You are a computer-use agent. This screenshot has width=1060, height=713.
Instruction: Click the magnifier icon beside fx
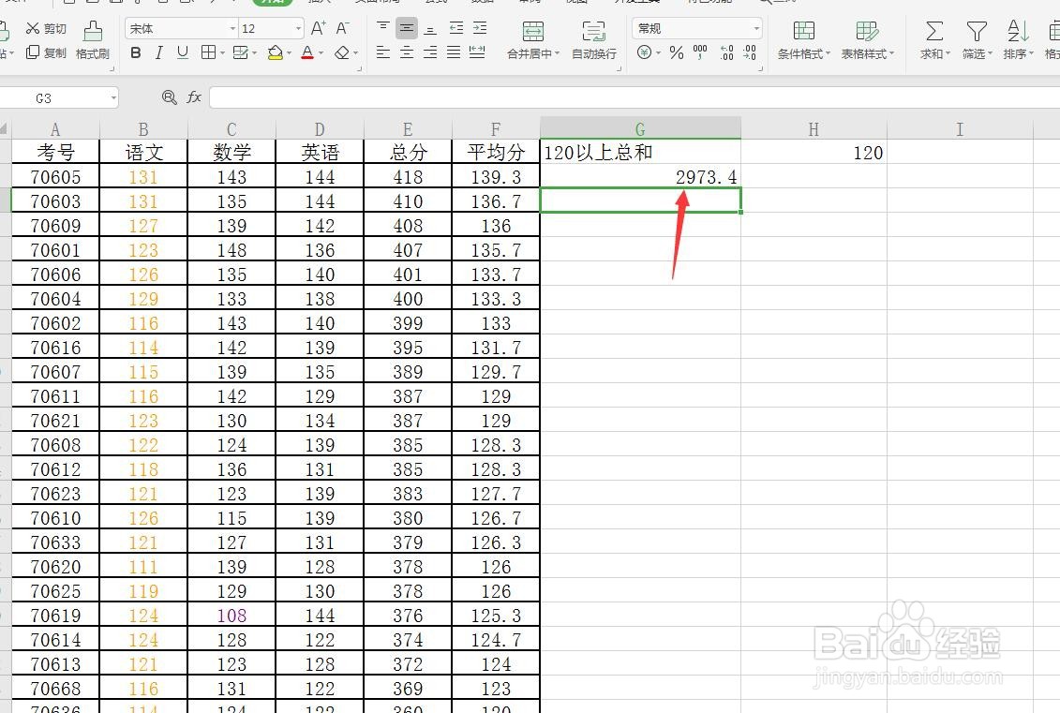[169, 97]
